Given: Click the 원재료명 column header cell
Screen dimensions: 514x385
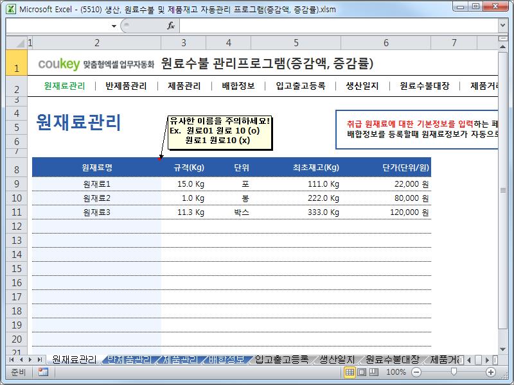Looking at the screenshot, I should 97,167.
